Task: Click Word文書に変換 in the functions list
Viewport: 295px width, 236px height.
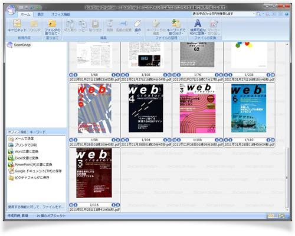Action: tap(23, 152)
